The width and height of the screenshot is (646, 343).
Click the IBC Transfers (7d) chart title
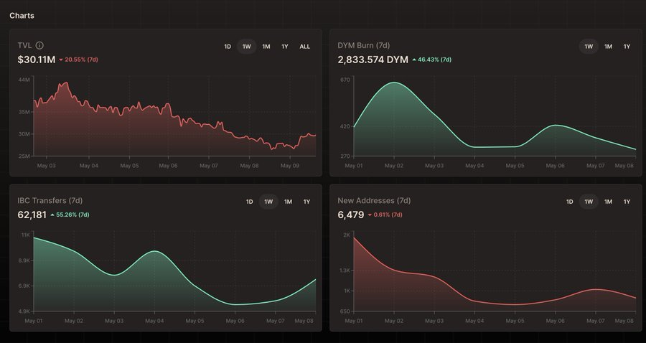(x=50, y=201)
